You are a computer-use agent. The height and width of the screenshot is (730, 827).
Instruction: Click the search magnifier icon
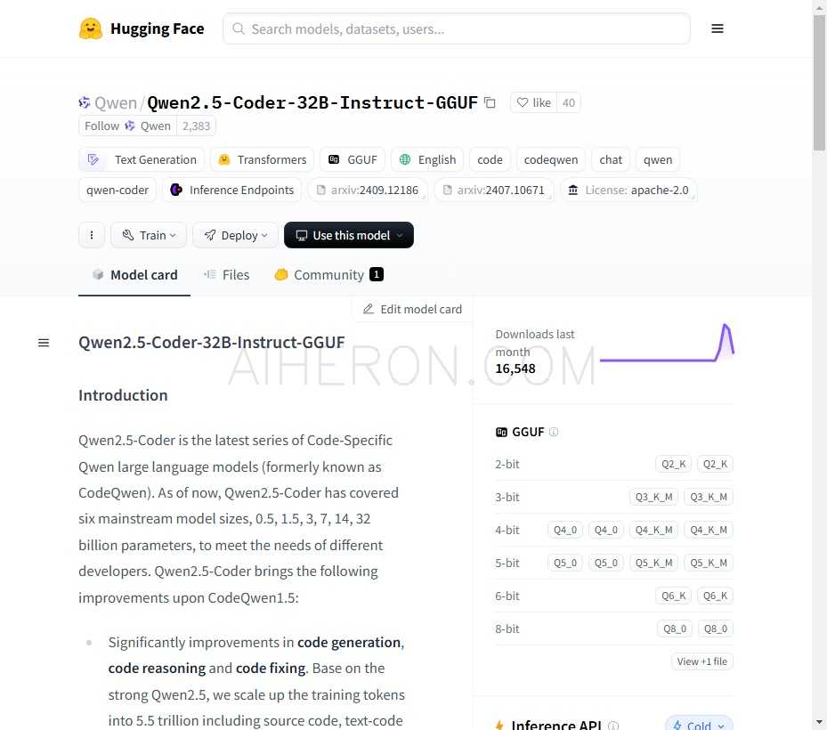pos(239,28)
